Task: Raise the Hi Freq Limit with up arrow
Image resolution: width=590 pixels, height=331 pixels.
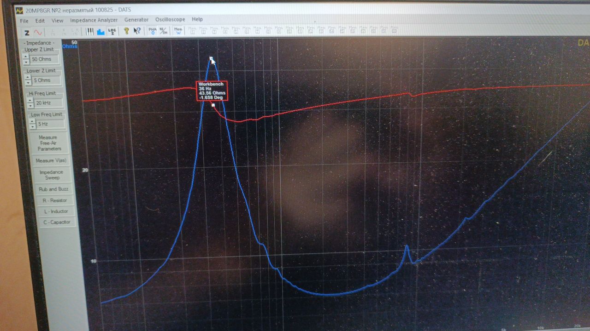Action: pos(30,100)
